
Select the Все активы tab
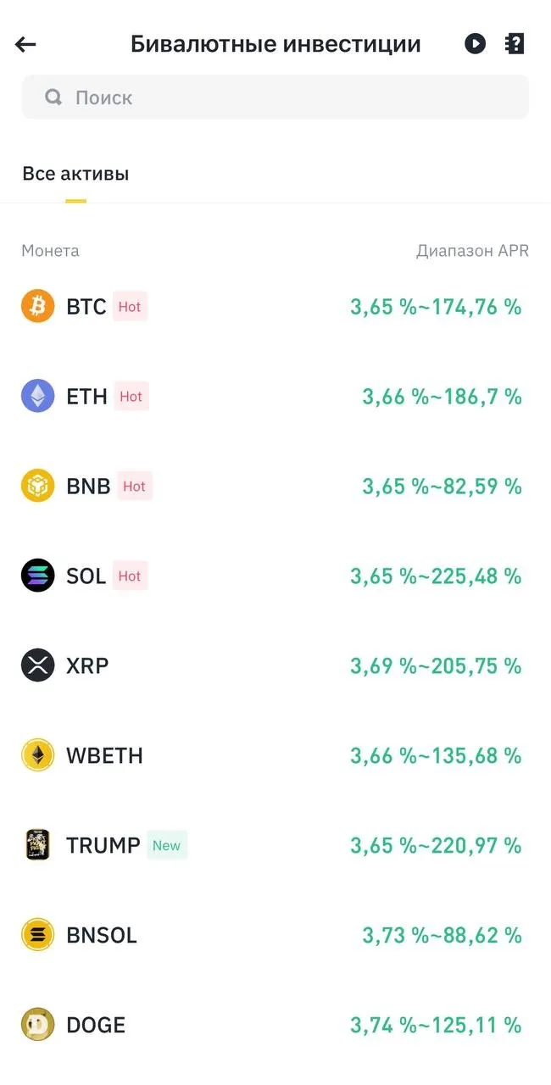point(75,175)
